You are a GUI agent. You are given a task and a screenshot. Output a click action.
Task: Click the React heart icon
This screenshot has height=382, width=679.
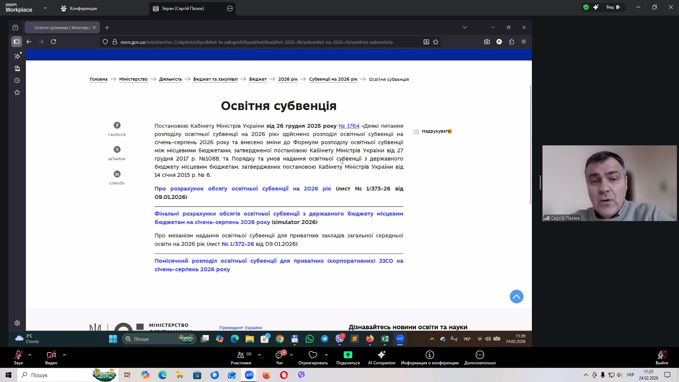click(x=313, y=355)
